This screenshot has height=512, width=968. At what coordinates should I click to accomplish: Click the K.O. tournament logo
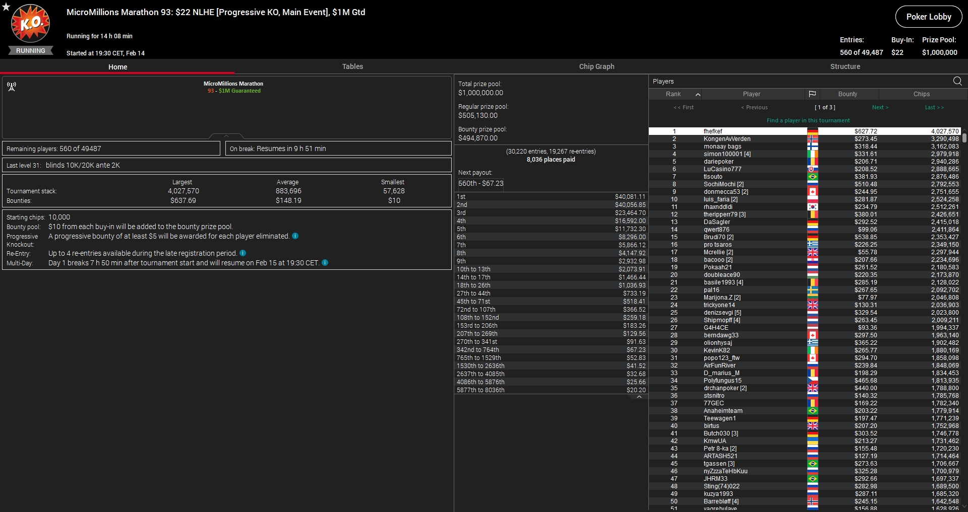tap(31, 24)
